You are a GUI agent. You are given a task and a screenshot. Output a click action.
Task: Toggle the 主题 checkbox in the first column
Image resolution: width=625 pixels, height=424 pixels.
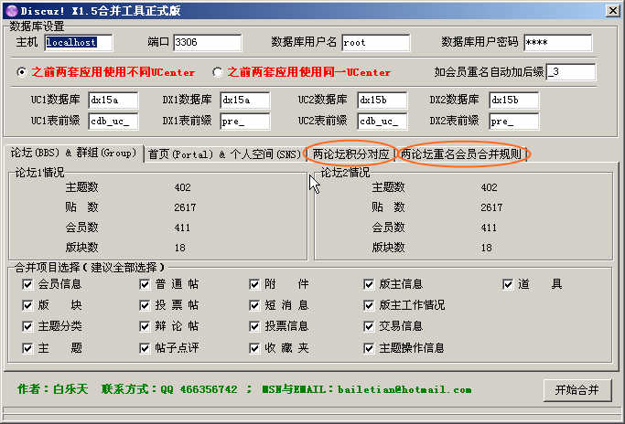point(27,348)
